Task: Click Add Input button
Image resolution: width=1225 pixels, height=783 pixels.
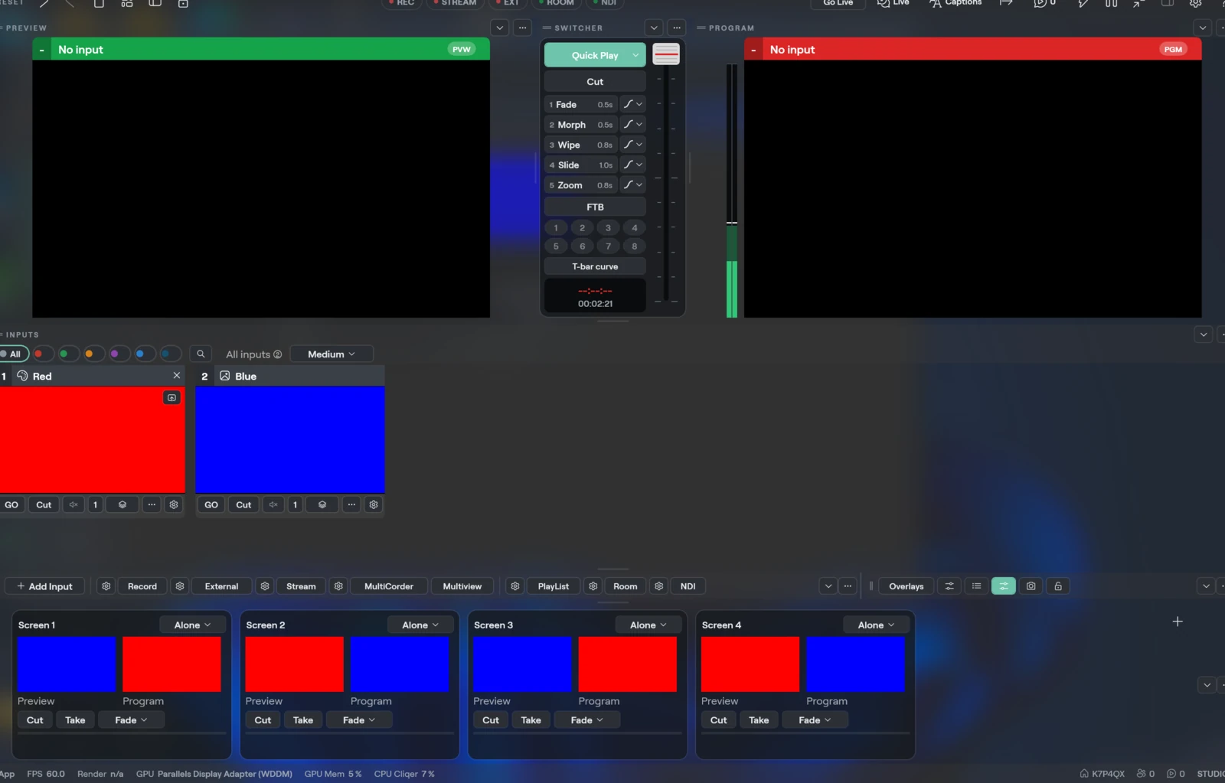Action: [44, 586]
